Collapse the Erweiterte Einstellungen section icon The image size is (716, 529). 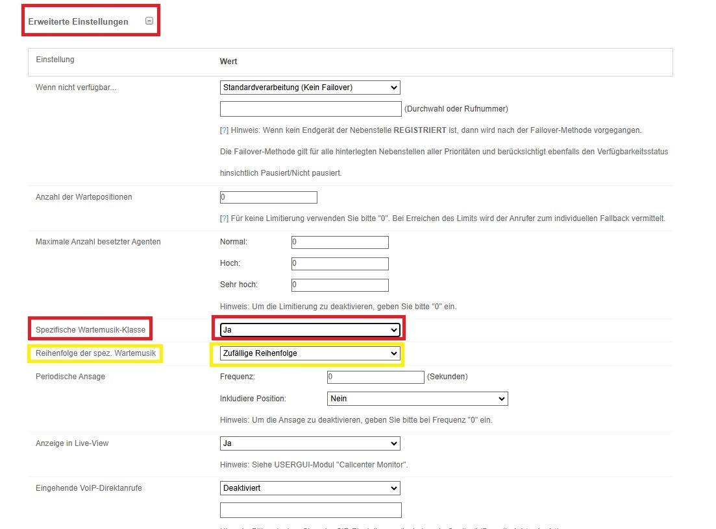tap(149, 21)
